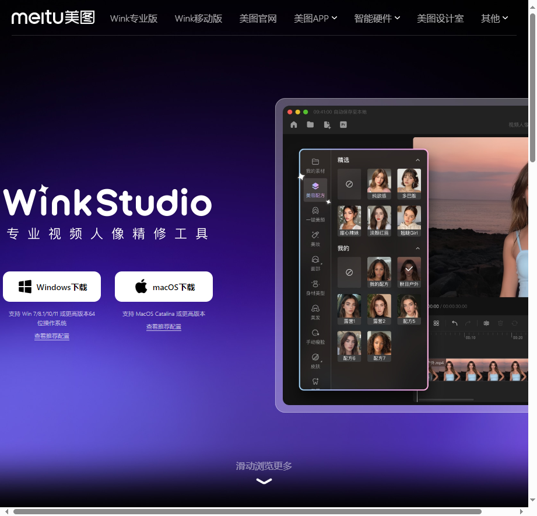Select 面部 sidebar icon

point(315,263)
